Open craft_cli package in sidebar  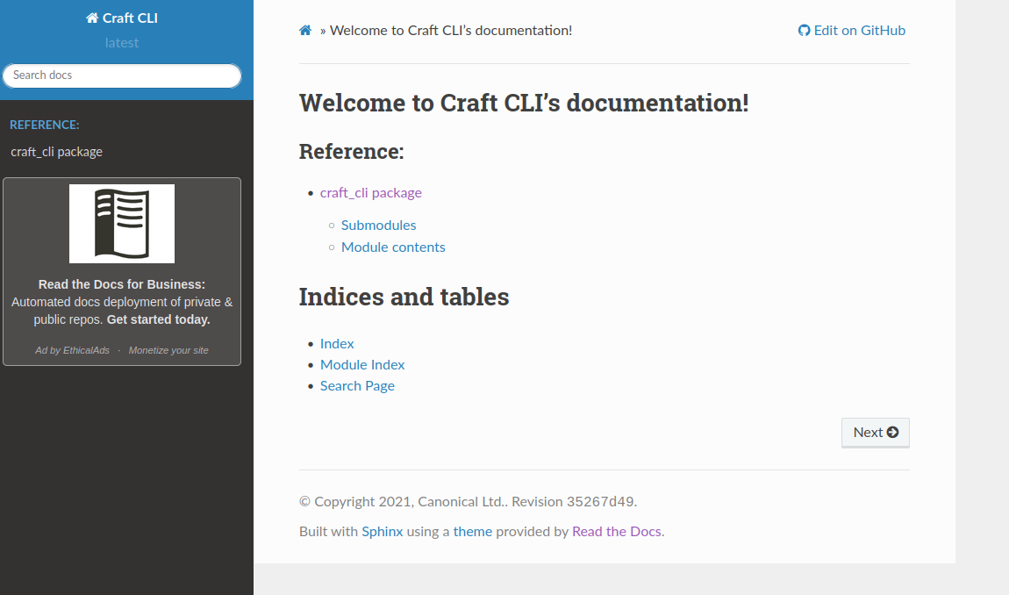[57, 152]
